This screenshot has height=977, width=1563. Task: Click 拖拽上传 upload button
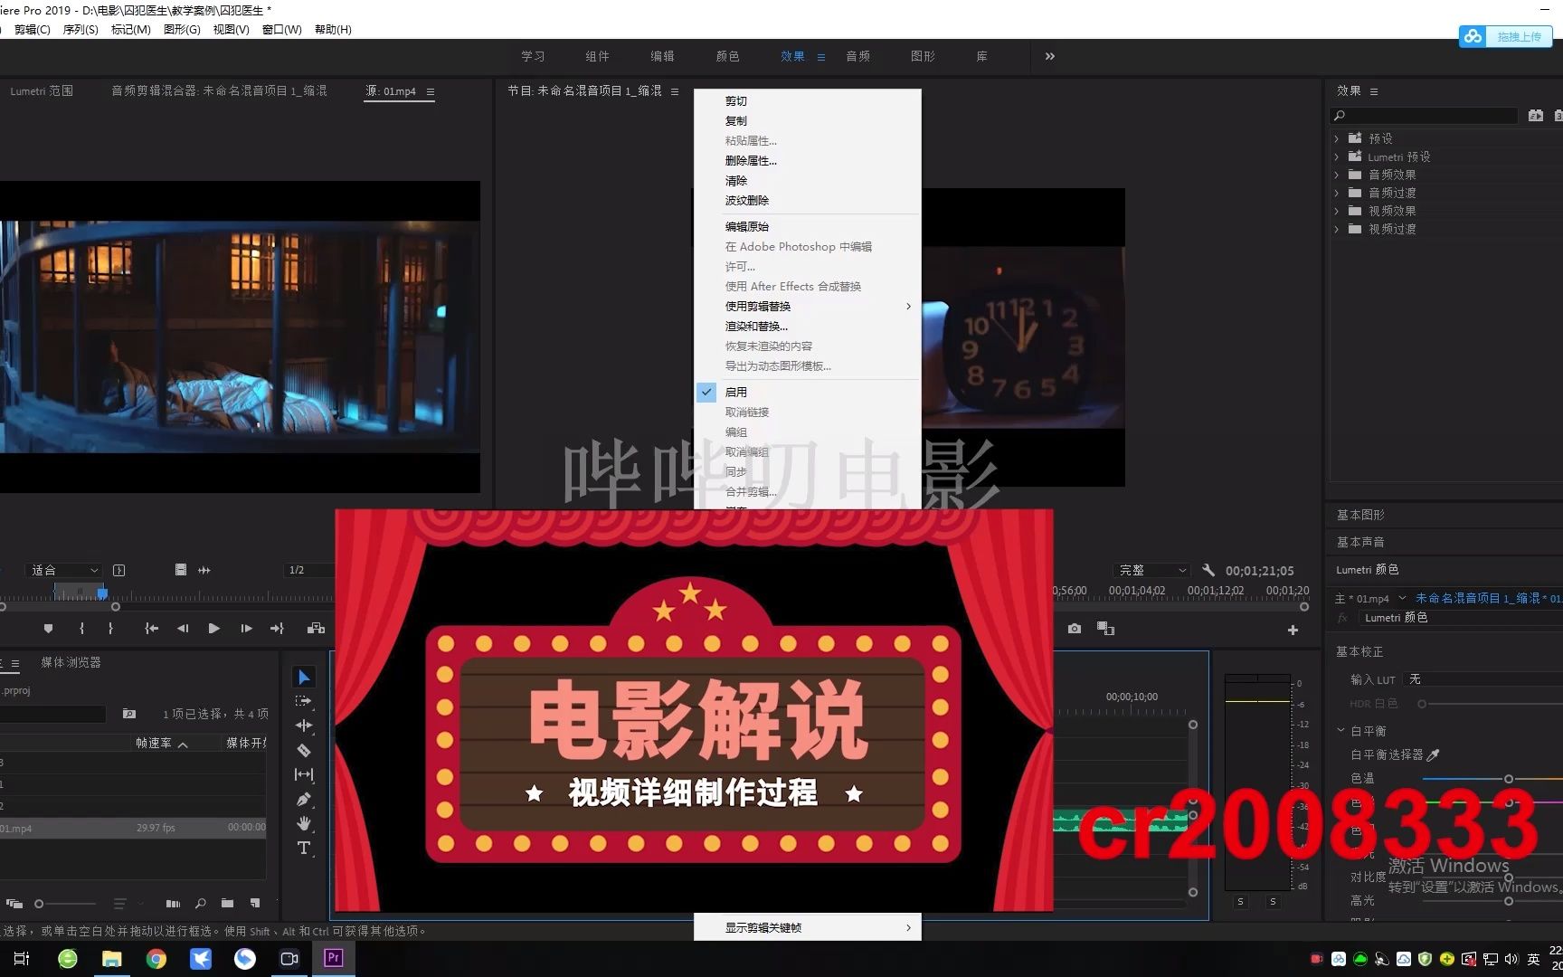coord(1505,36)
